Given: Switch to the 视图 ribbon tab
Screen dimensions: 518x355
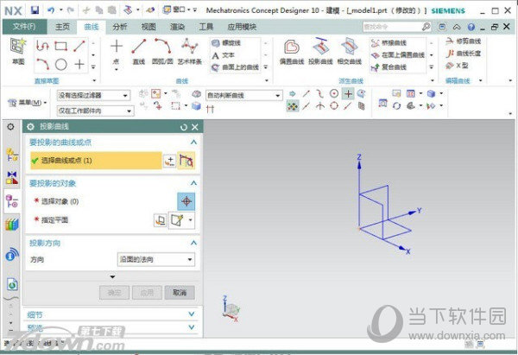Looking at the screenshot, I should [148, 27].
